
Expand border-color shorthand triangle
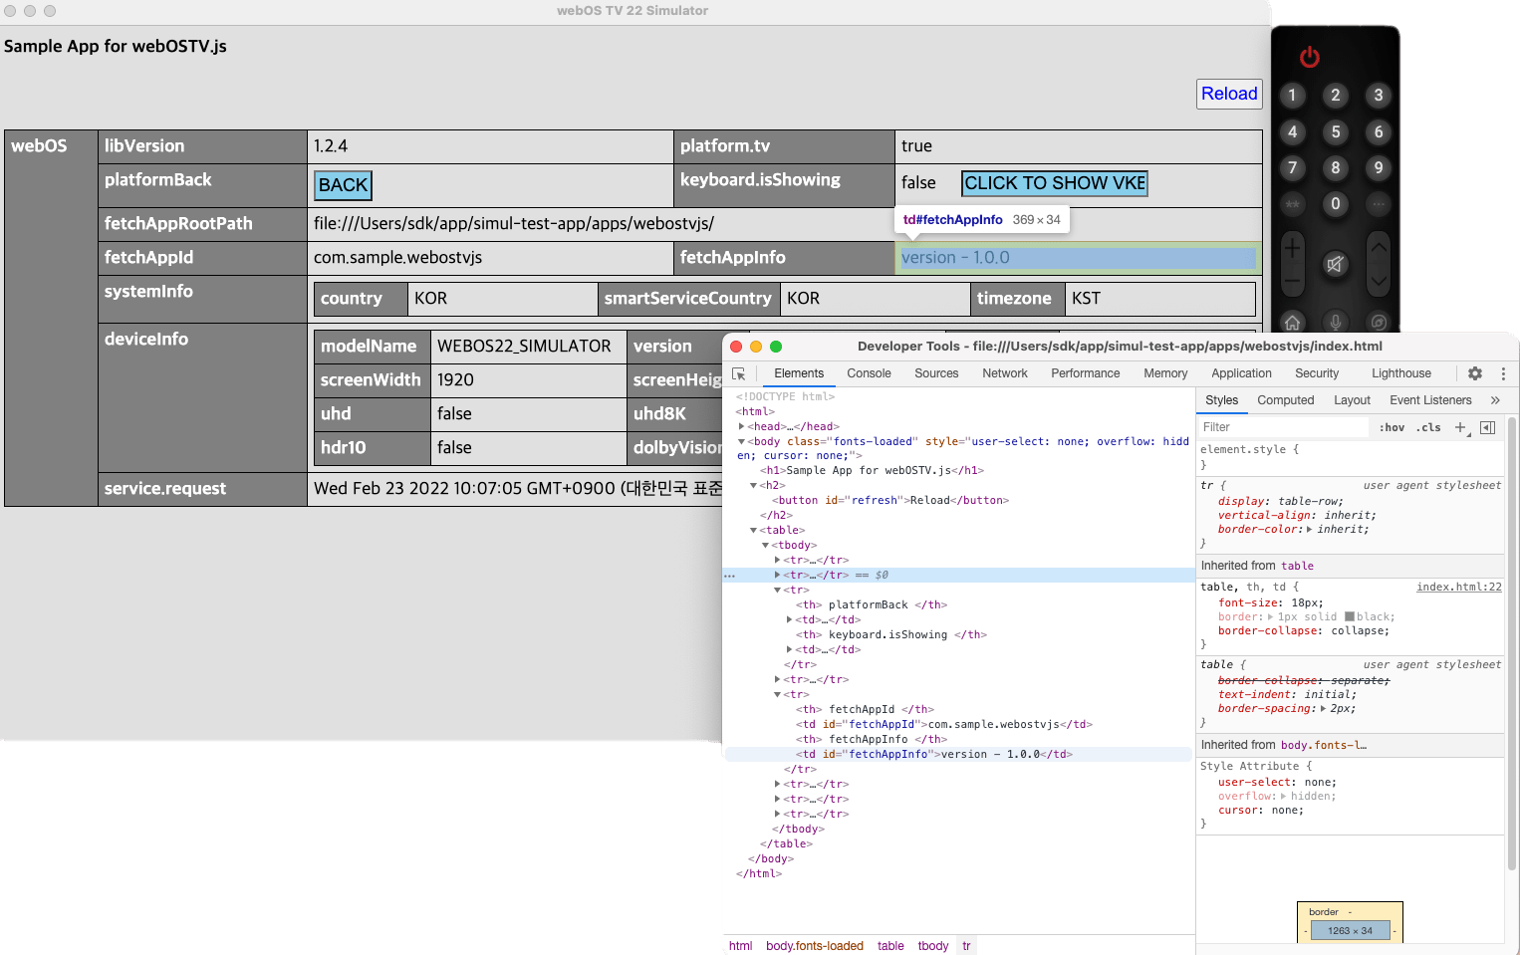(1310, 530)
